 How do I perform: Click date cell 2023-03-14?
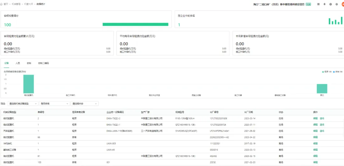click(x=250, y=119)
